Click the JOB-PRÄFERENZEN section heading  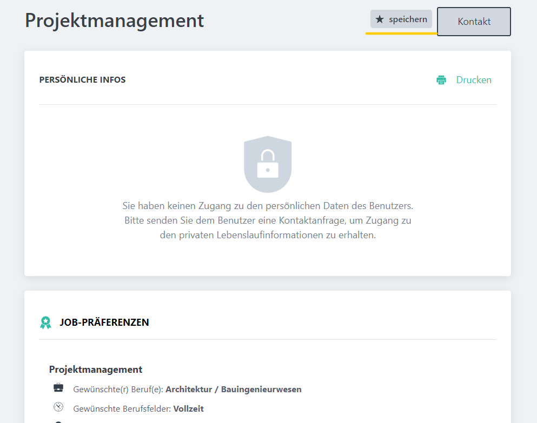coord(104,323)
